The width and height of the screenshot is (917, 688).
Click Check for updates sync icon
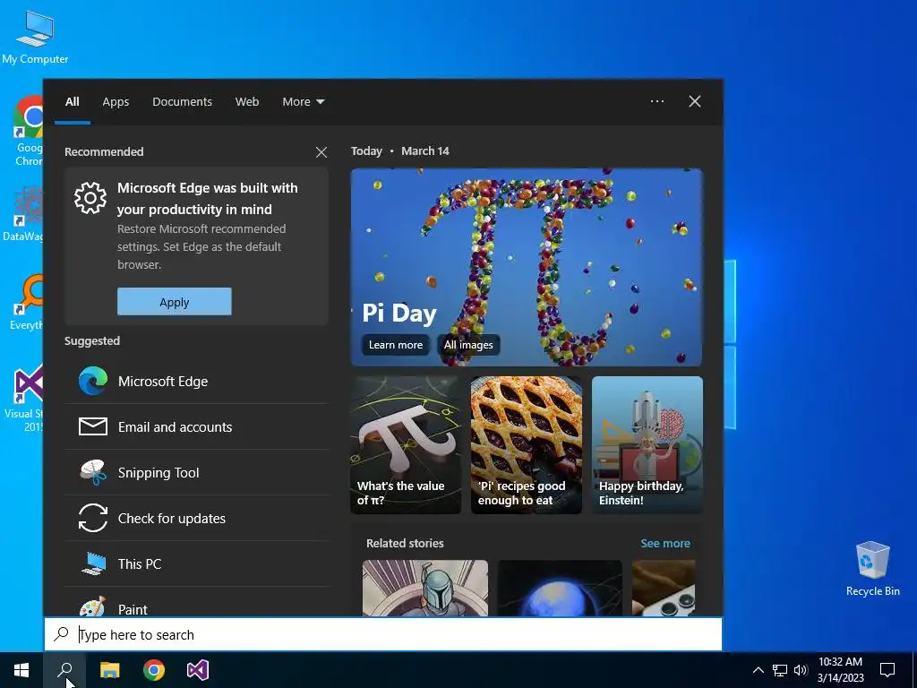click(93, 519)
